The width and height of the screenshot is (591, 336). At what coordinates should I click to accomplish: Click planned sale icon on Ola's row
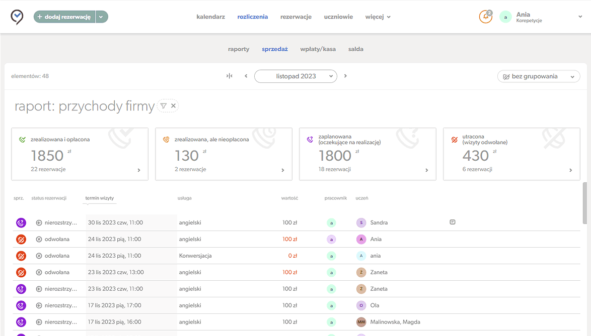point(21,305)
